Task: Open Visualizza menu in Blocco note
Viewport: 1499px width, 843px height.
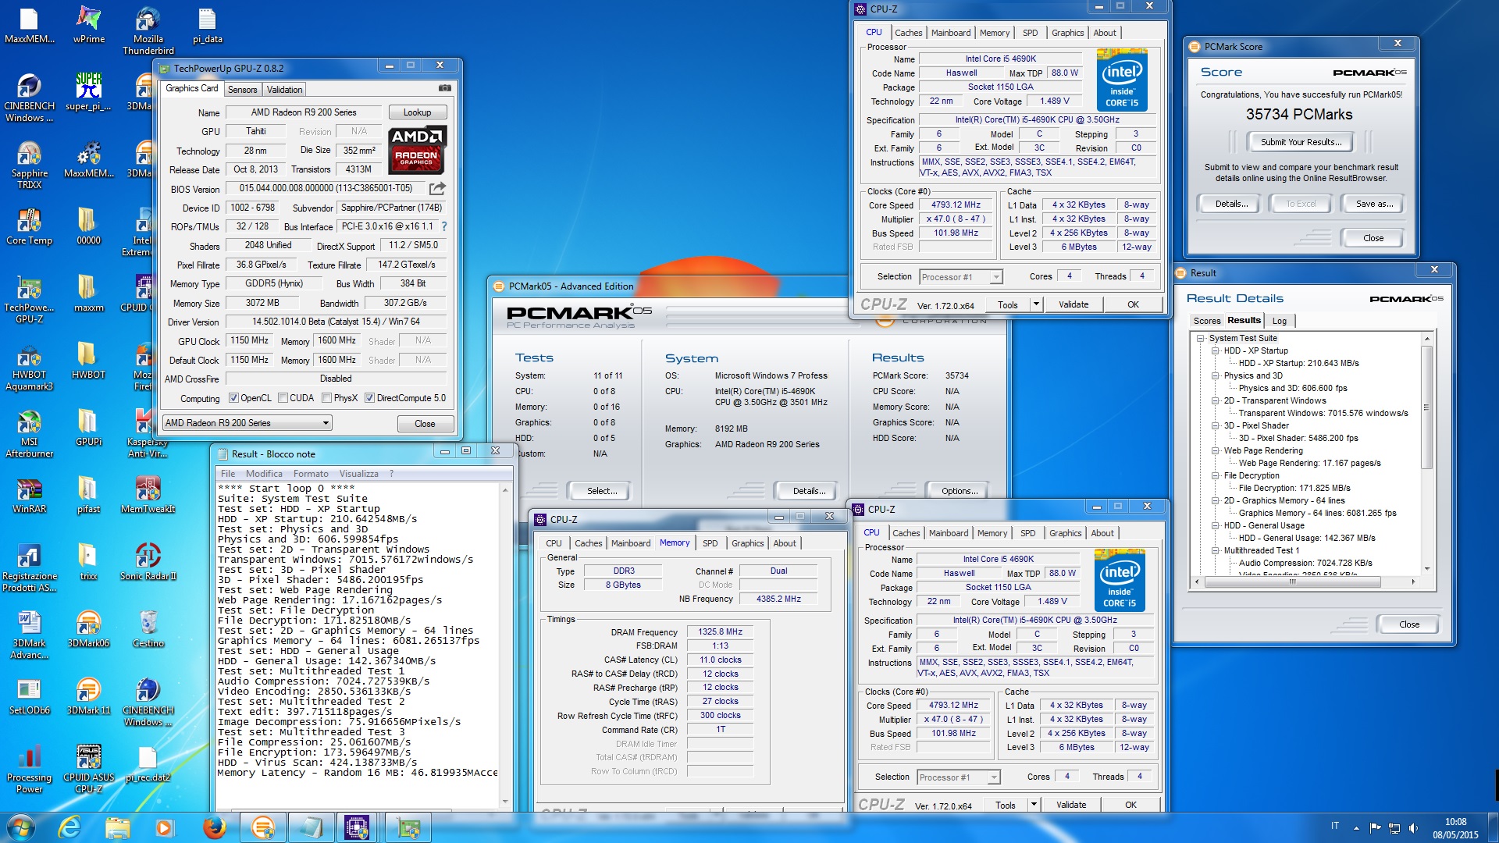Action: click(358, 474)
